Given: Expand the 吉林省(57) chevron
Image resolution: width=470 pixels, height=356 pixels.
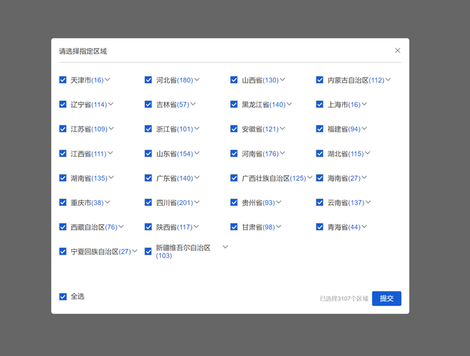Looking at the screenshot, I should pyautogui.click(x=193, y=104).
